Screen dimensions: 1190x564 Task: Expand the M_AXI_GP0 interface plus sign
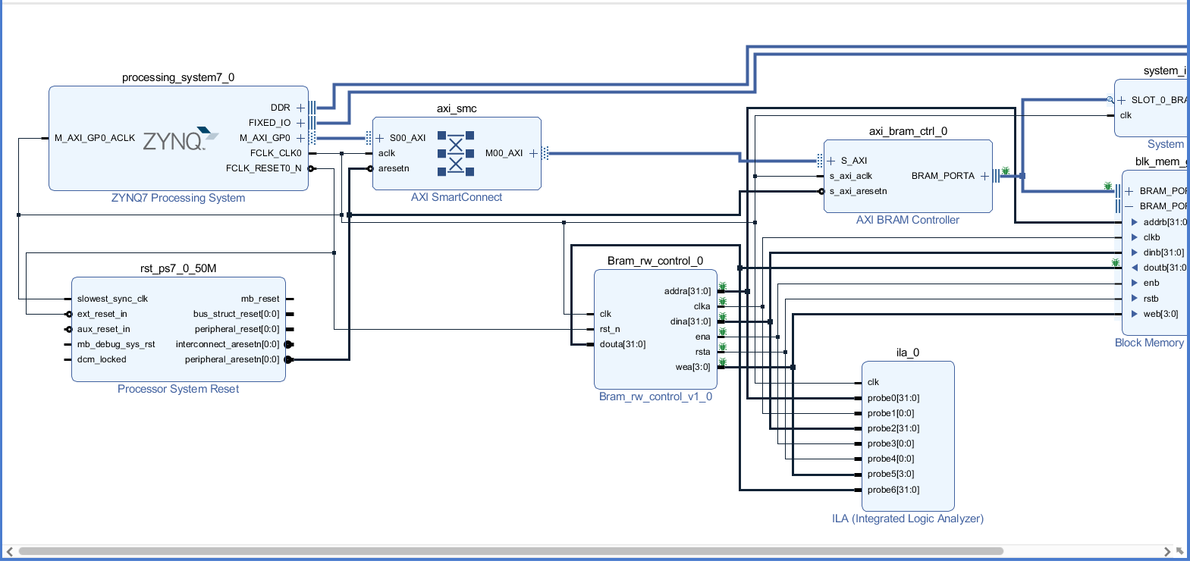click(x=300, y=138)
